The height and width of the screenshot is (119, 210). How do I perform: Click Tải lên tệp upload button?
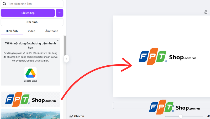pyautogui.click(x=28, y=13)
